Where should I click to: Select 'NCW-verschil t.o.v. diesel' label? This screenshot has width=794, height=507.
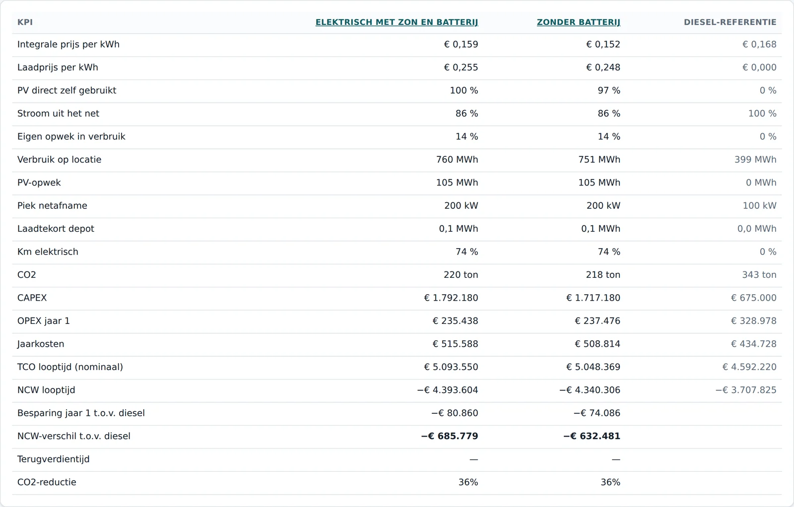point(74,437)
